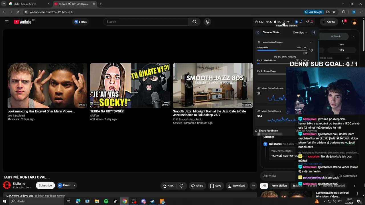Click the 477 Shorts views stat

(278, 22)
